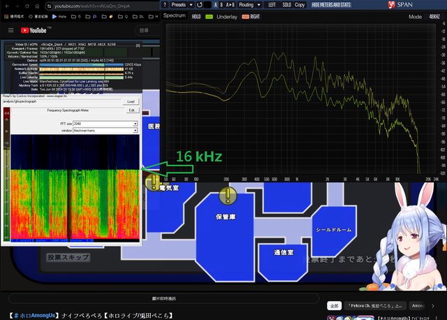
Task: Click the recommended video thumbnail
Action: click(x=351, y=317)
